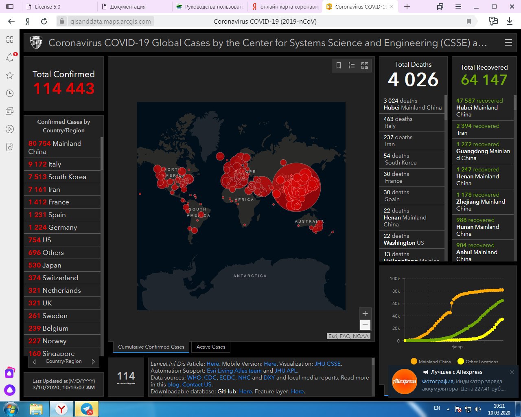Open Yandex home button in toolbar
Image resolution: width=521 pixels, height=417 pixels.
[x=28, y=21]
